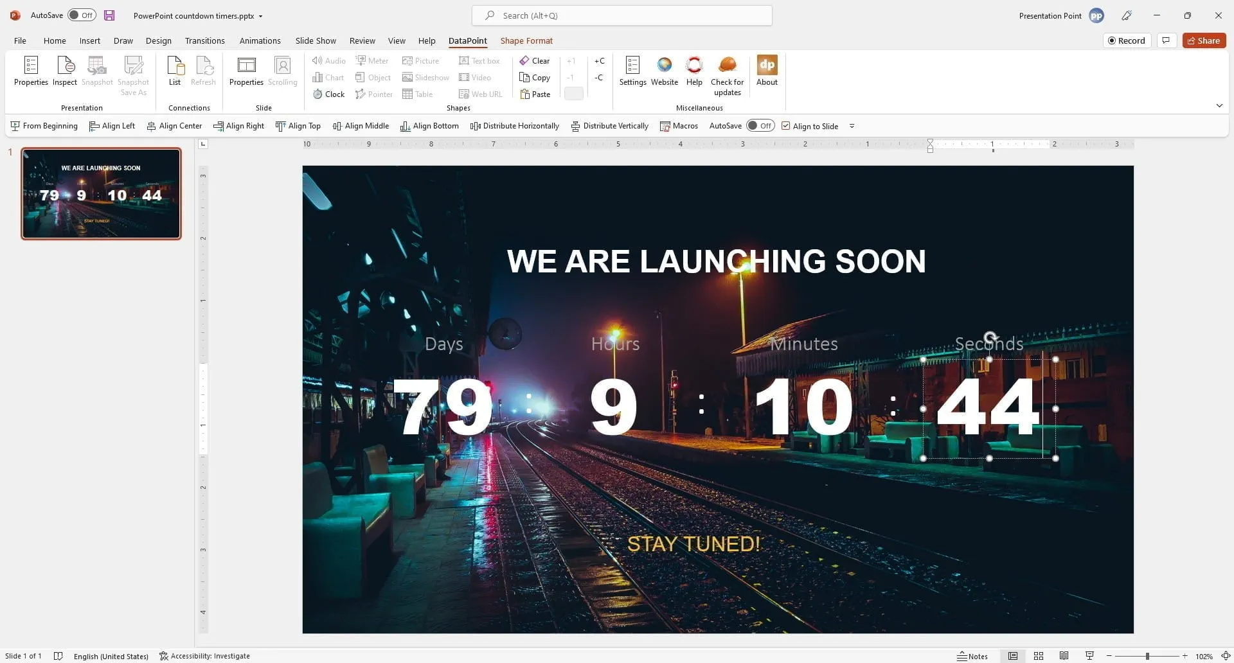Open the presentation filename dropdown
1234x663 pixels.
point(260,15)
